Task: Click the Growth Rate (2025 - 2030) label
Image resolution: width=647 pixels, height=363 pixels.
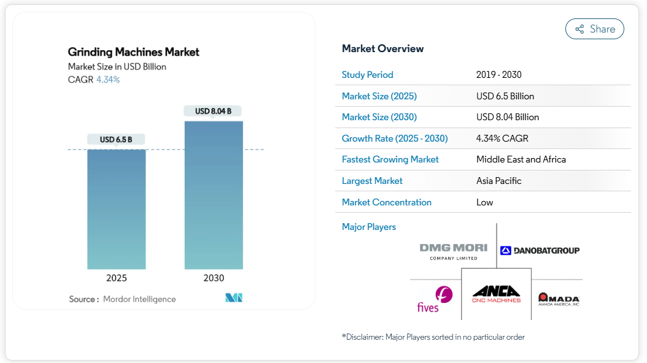Action: coord(395,139)
